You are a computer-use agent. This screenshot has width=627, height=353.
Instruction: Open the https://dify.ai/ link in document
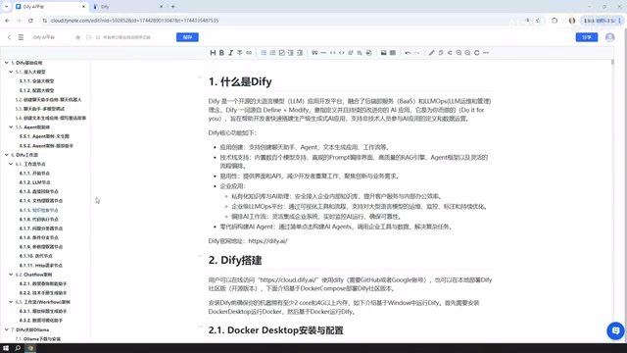pyautogui.click(x=267, y=241)
